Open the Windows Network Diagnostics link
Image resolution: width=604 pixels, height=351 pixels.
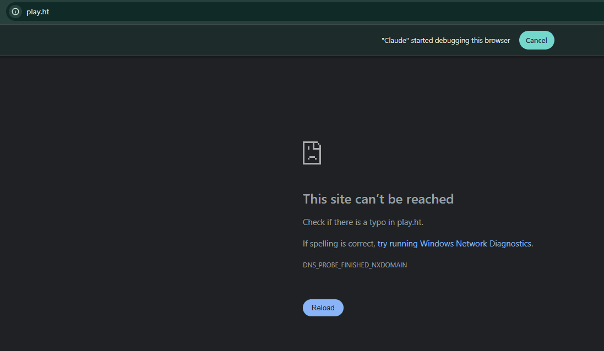click(x=454, y=244)
